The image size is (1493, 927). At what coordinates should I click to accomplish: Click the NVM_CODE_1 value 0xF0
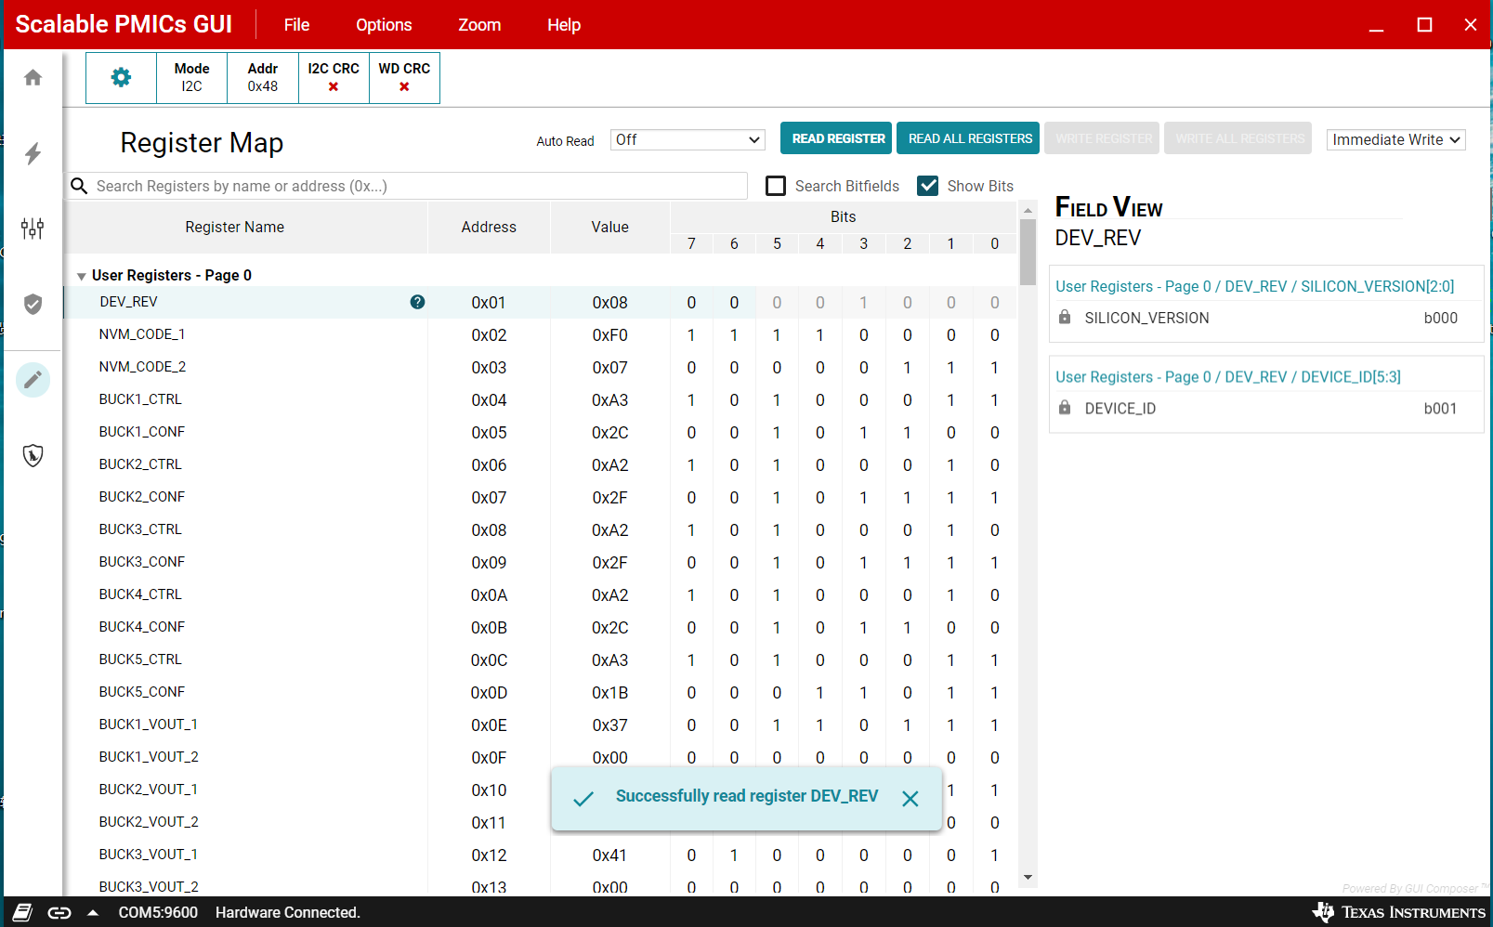[x=610, y=335]
